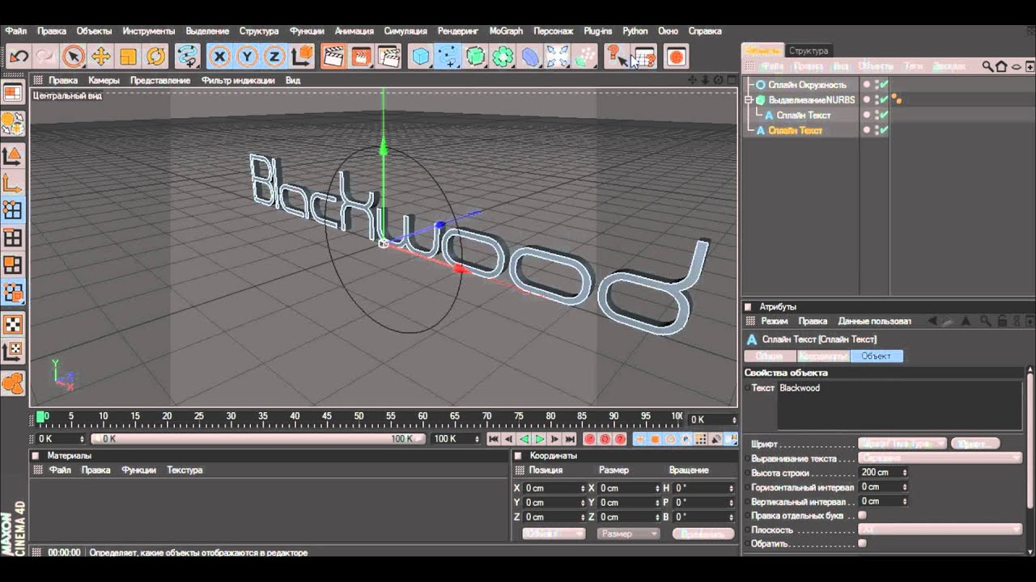Screen dimensions: 1036x582
Task: Click the Применить button
Action: coord(703,533)
